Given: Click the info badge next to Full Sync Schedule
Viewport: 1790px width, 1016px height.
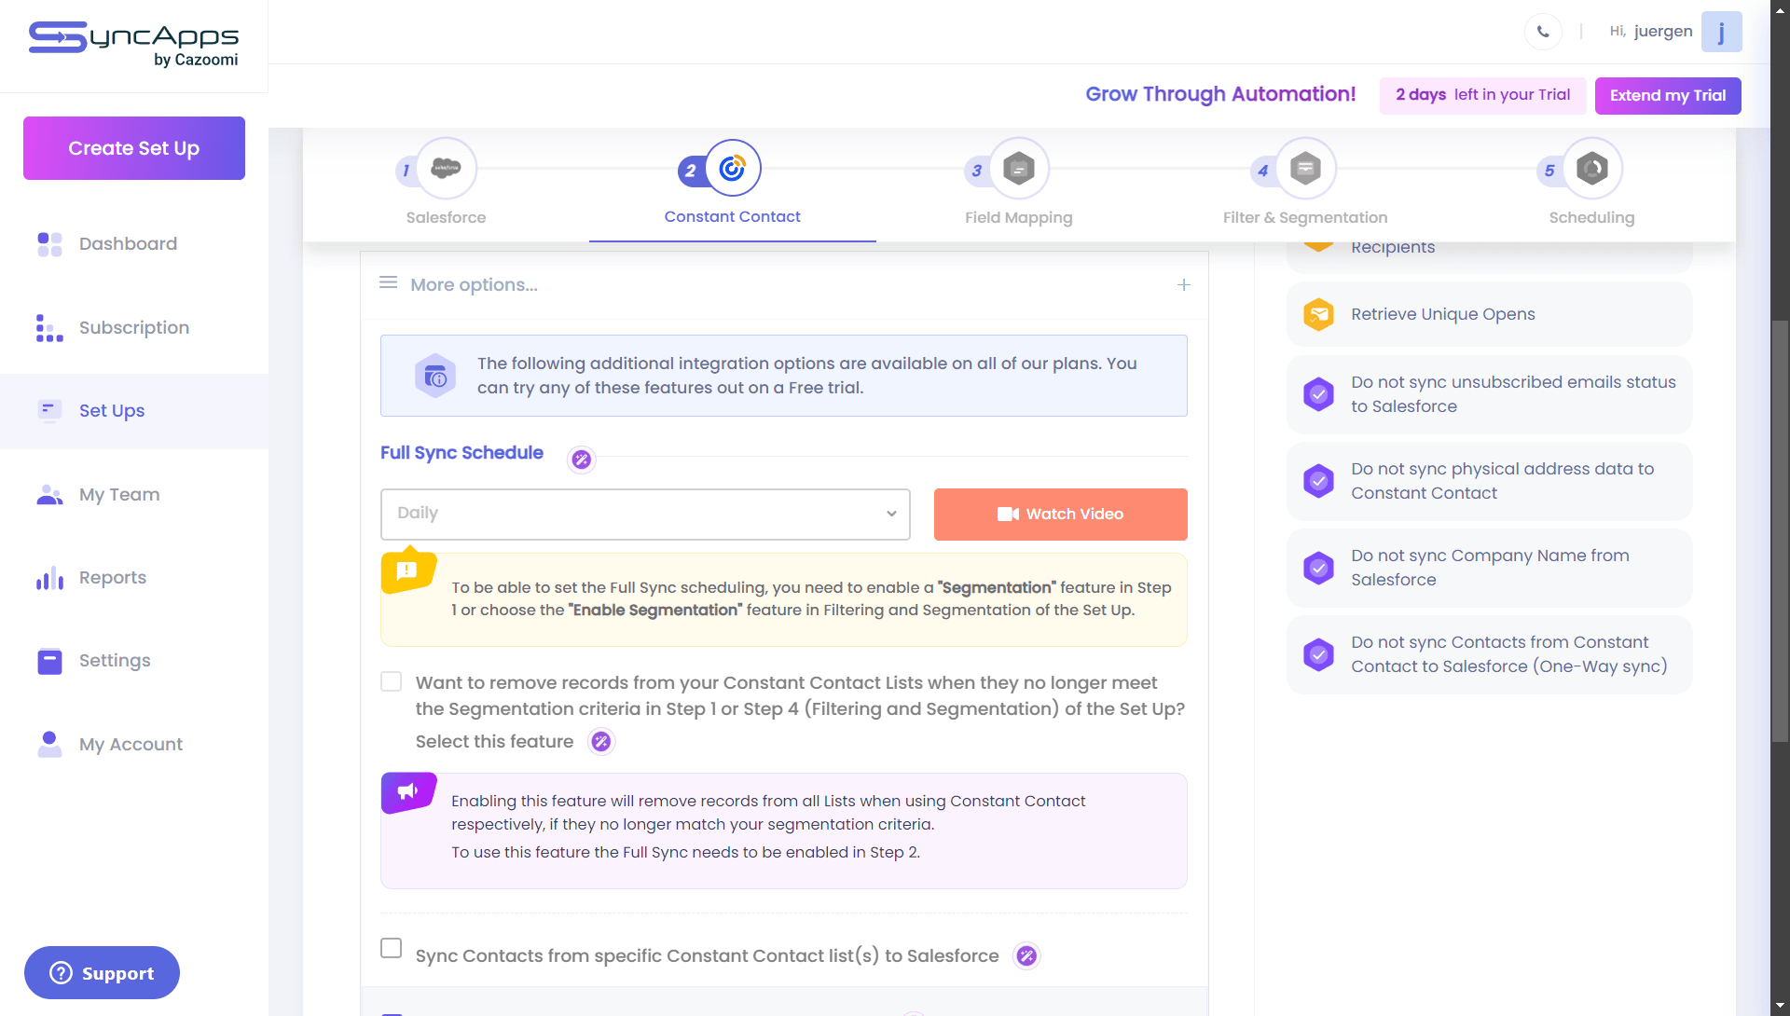Looking at the screenshot, I should click(582, 460).
